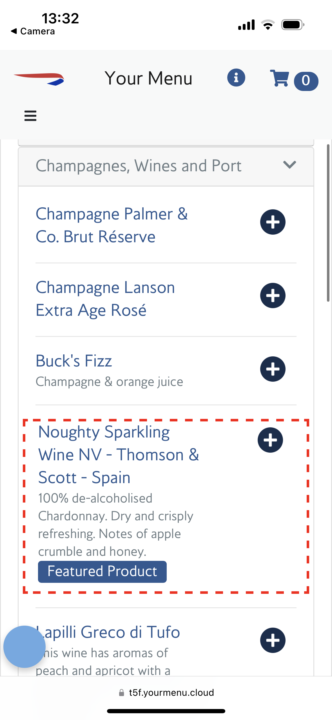The image size is (332, 720).
Task: Collapse the Champagnes, Wines and Port chevron
Action: click(x=289, y=165)
